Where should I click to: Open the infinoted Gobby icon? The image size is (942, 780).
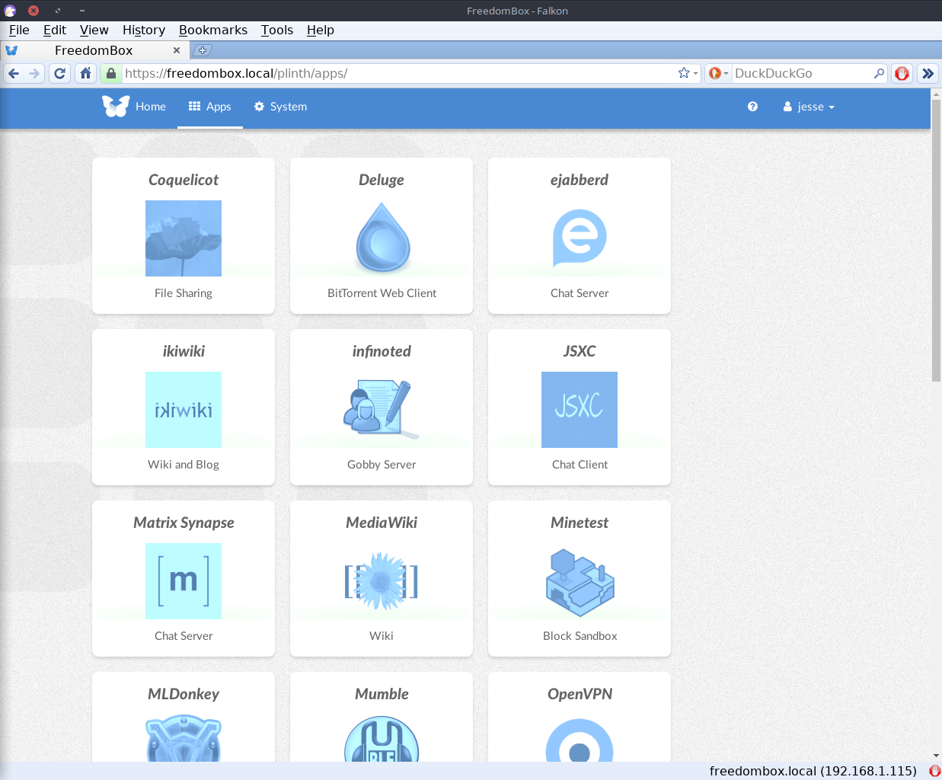pyautogui.click(x=382, y=409)
